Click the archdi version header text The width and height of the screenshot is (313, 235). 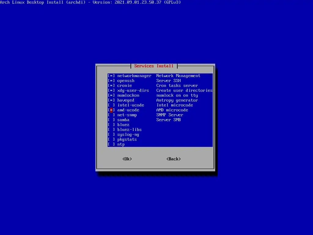coord(90,2)
